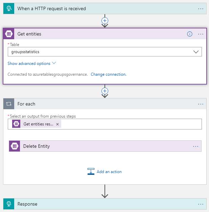Open the Get entities ellipsis menu
Viewport: 209px width, 212px height.
(x=201, y=34)
